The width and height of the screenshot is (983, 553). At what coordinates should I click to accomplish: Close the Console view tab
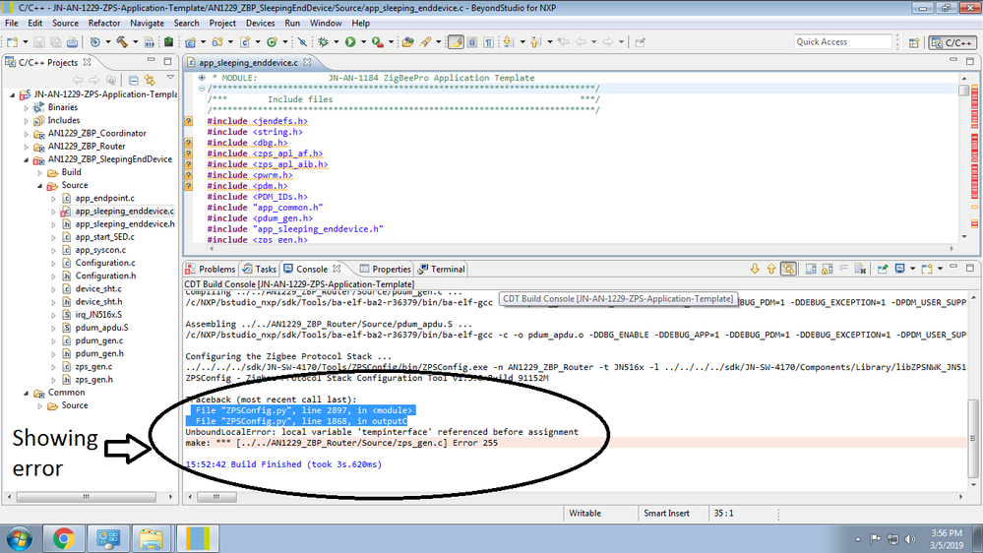pos(337,269)
